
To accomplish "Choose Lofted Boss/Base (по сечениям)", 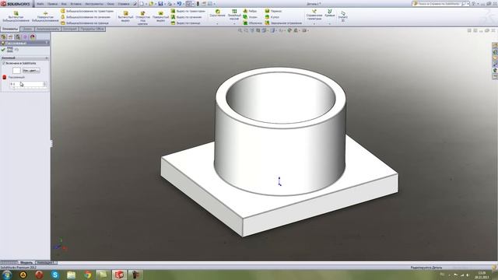I will 86,17.
